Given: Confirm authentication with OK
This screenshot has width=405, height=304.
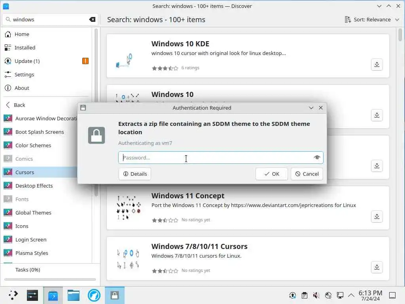Looking at the screenshot, I should point(271,174).
